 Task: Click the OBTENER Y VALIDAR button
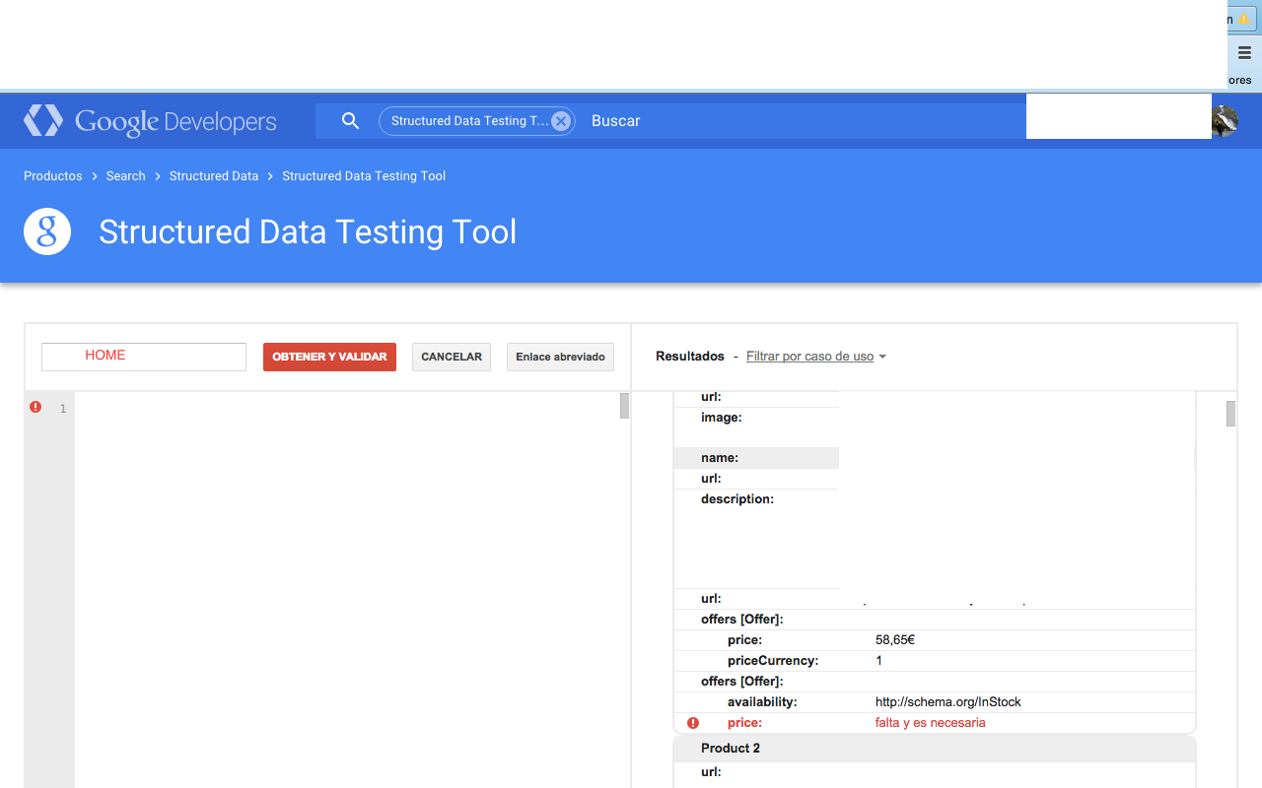(329, 357)
